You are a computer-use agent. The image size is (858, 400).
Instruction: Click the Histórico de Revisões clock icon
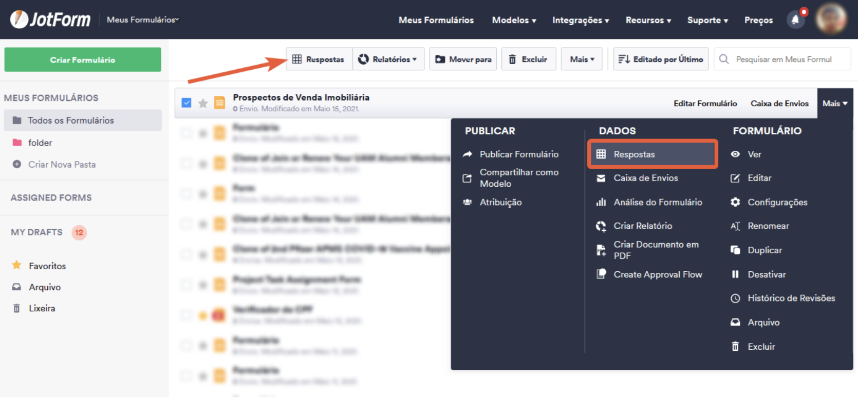pyautogui.click(x=735, y=298)
